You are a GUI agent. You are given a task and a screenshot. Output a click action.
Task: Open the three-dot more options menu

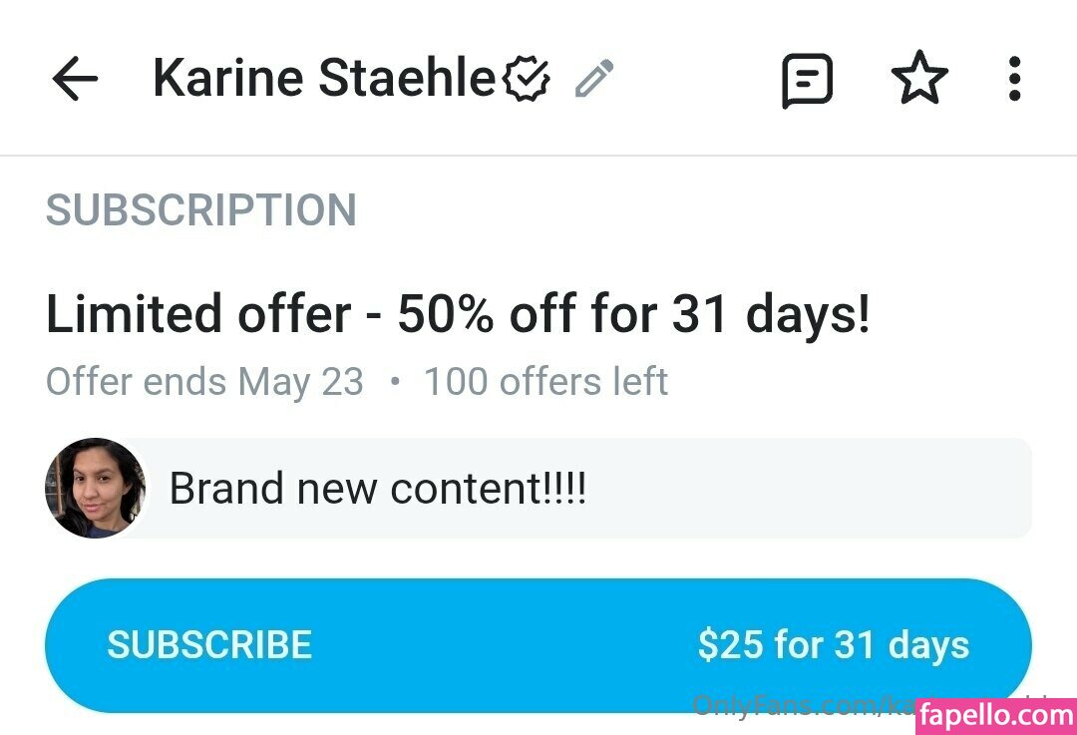[1014, 79]
